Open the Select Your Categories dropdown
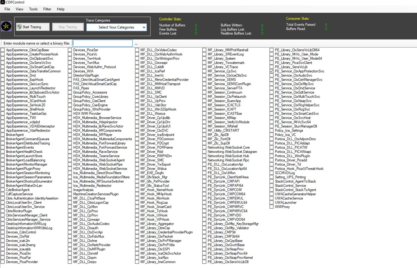Image resolution: width=417 pixels, height=268 pixels. (x=117, y=27)
